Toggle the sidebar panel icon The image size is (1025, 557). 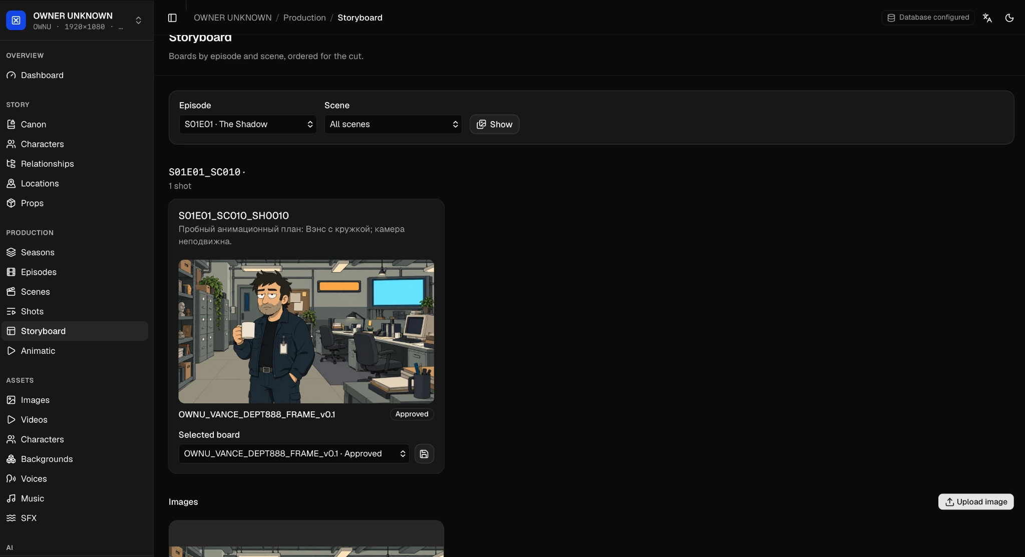172,18
